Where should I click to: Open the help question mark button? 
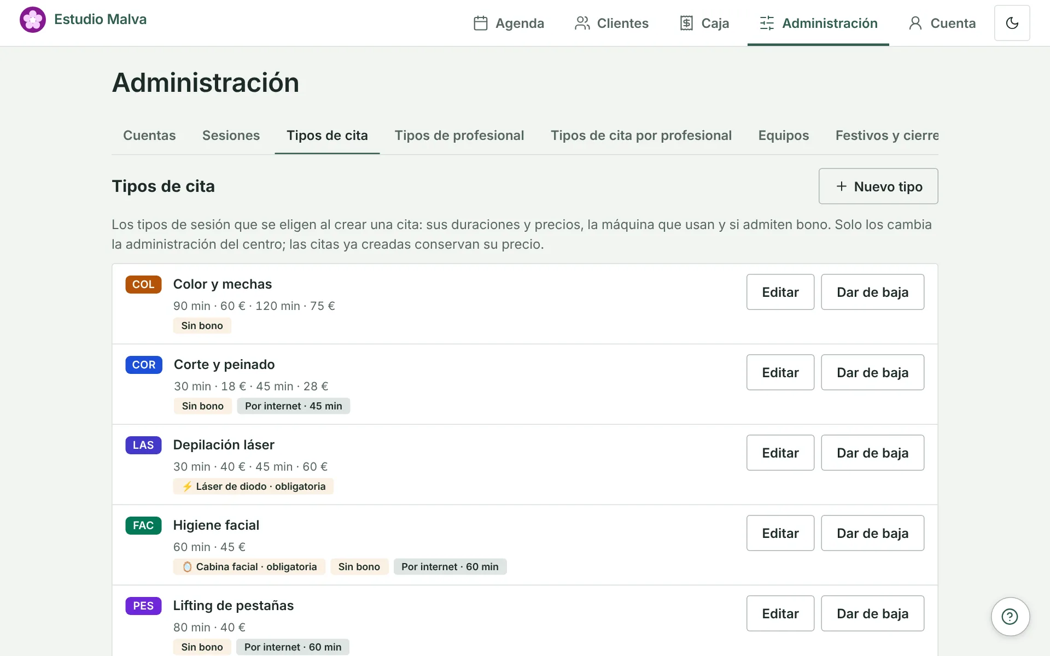1010,617
